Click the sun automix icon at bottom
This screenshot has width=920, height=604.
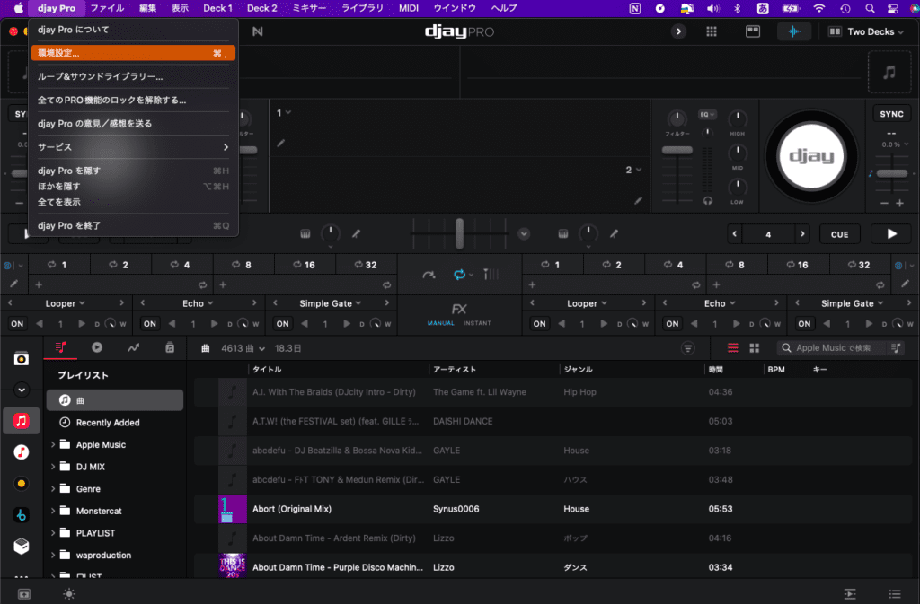click(x=68, y=594)
